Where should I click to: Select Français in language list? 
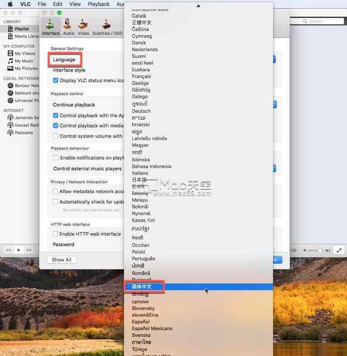(199, 76)
